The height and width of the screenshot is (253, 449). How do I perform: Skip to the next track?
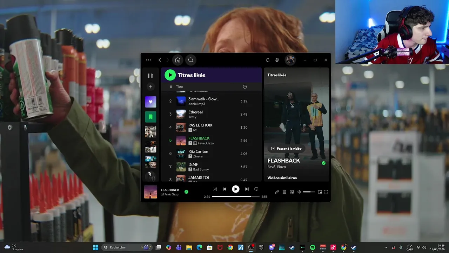pos(247,189)
